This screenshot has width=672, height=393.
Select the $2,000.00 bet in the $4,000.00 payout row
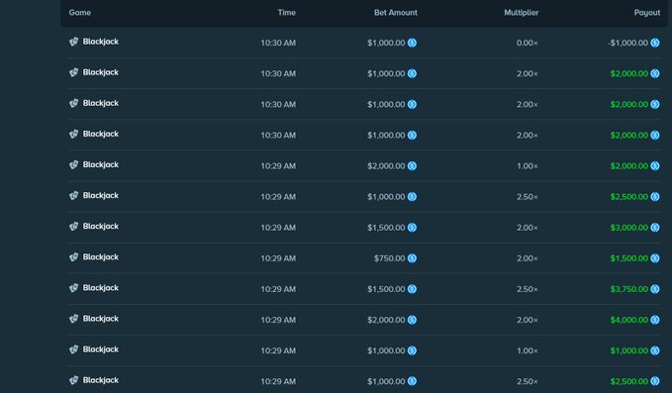tap(386, 320)
